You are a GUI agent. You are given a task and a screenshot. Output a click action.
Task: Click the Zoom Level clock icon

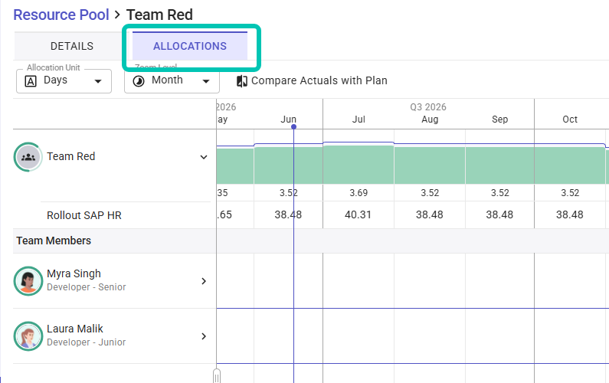(x=139, y=81)
